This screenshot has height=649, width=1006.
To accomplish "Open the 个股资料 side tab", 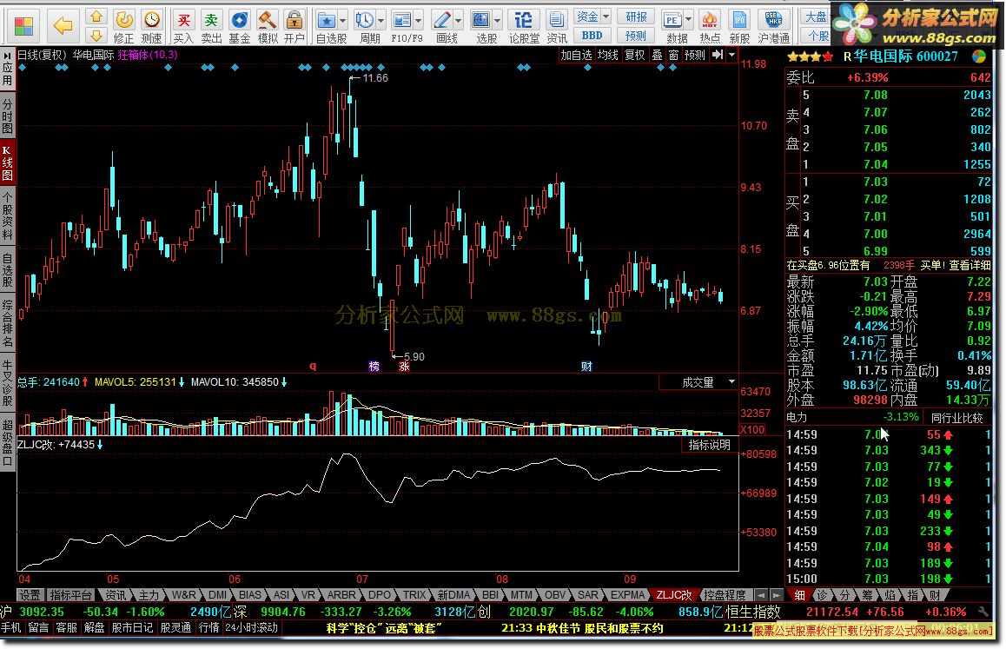I will tap(7, 215).
